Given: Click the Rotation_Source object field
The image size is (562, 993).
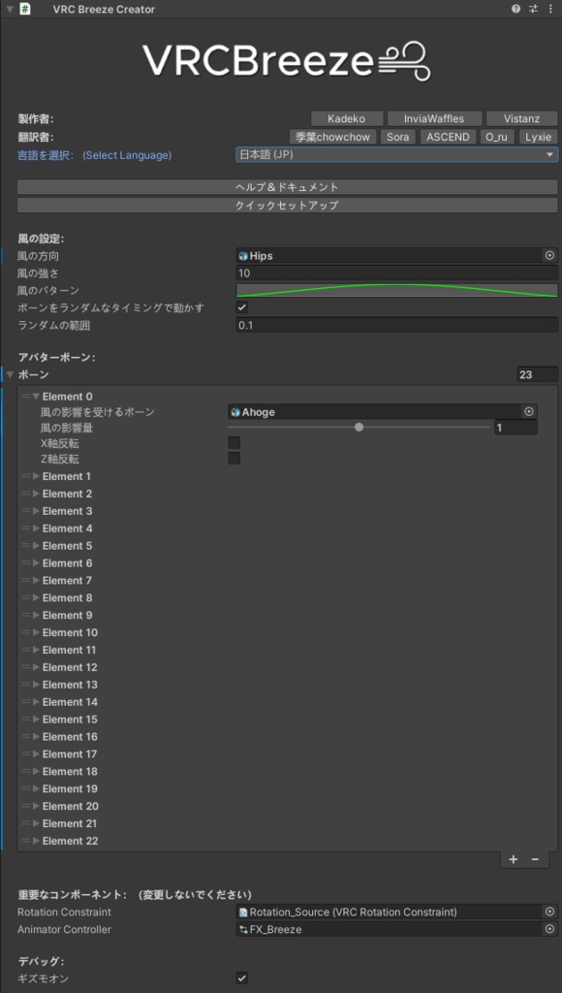Looking at the screenshot, I should pos(397,912).
